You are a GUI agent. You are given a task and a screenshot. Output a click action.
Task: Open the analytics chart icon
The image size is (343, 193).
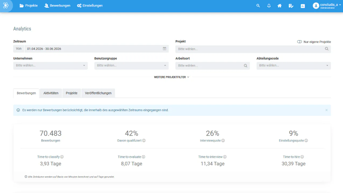(303, 6)
